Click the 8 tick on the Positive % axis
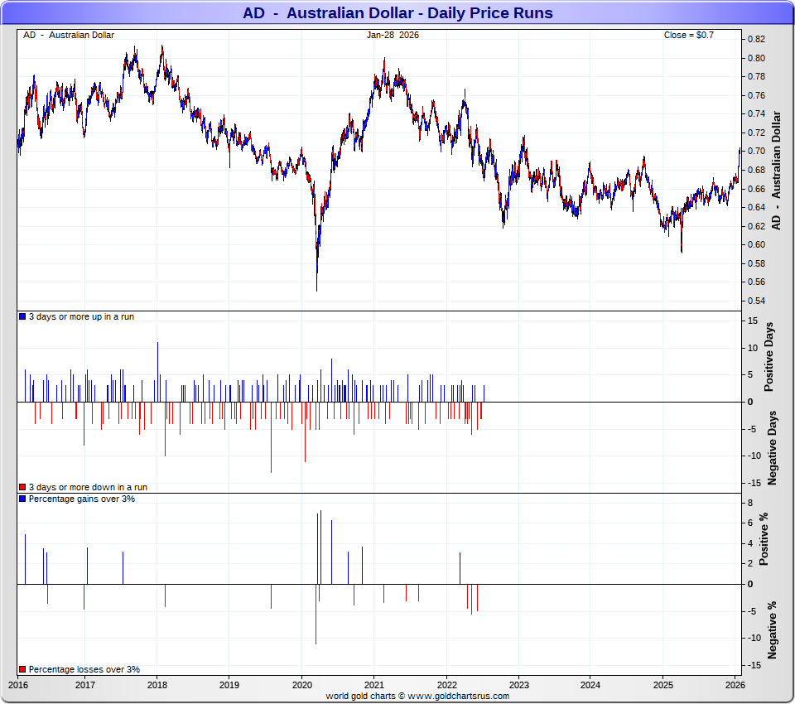Viewport: 795px width, 704px height. pyautogui.click(x=750, y=503)
